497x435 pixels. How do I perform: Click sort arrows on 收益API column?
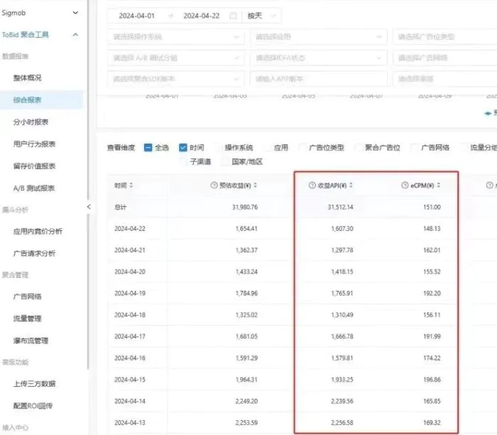pos(351,186)
